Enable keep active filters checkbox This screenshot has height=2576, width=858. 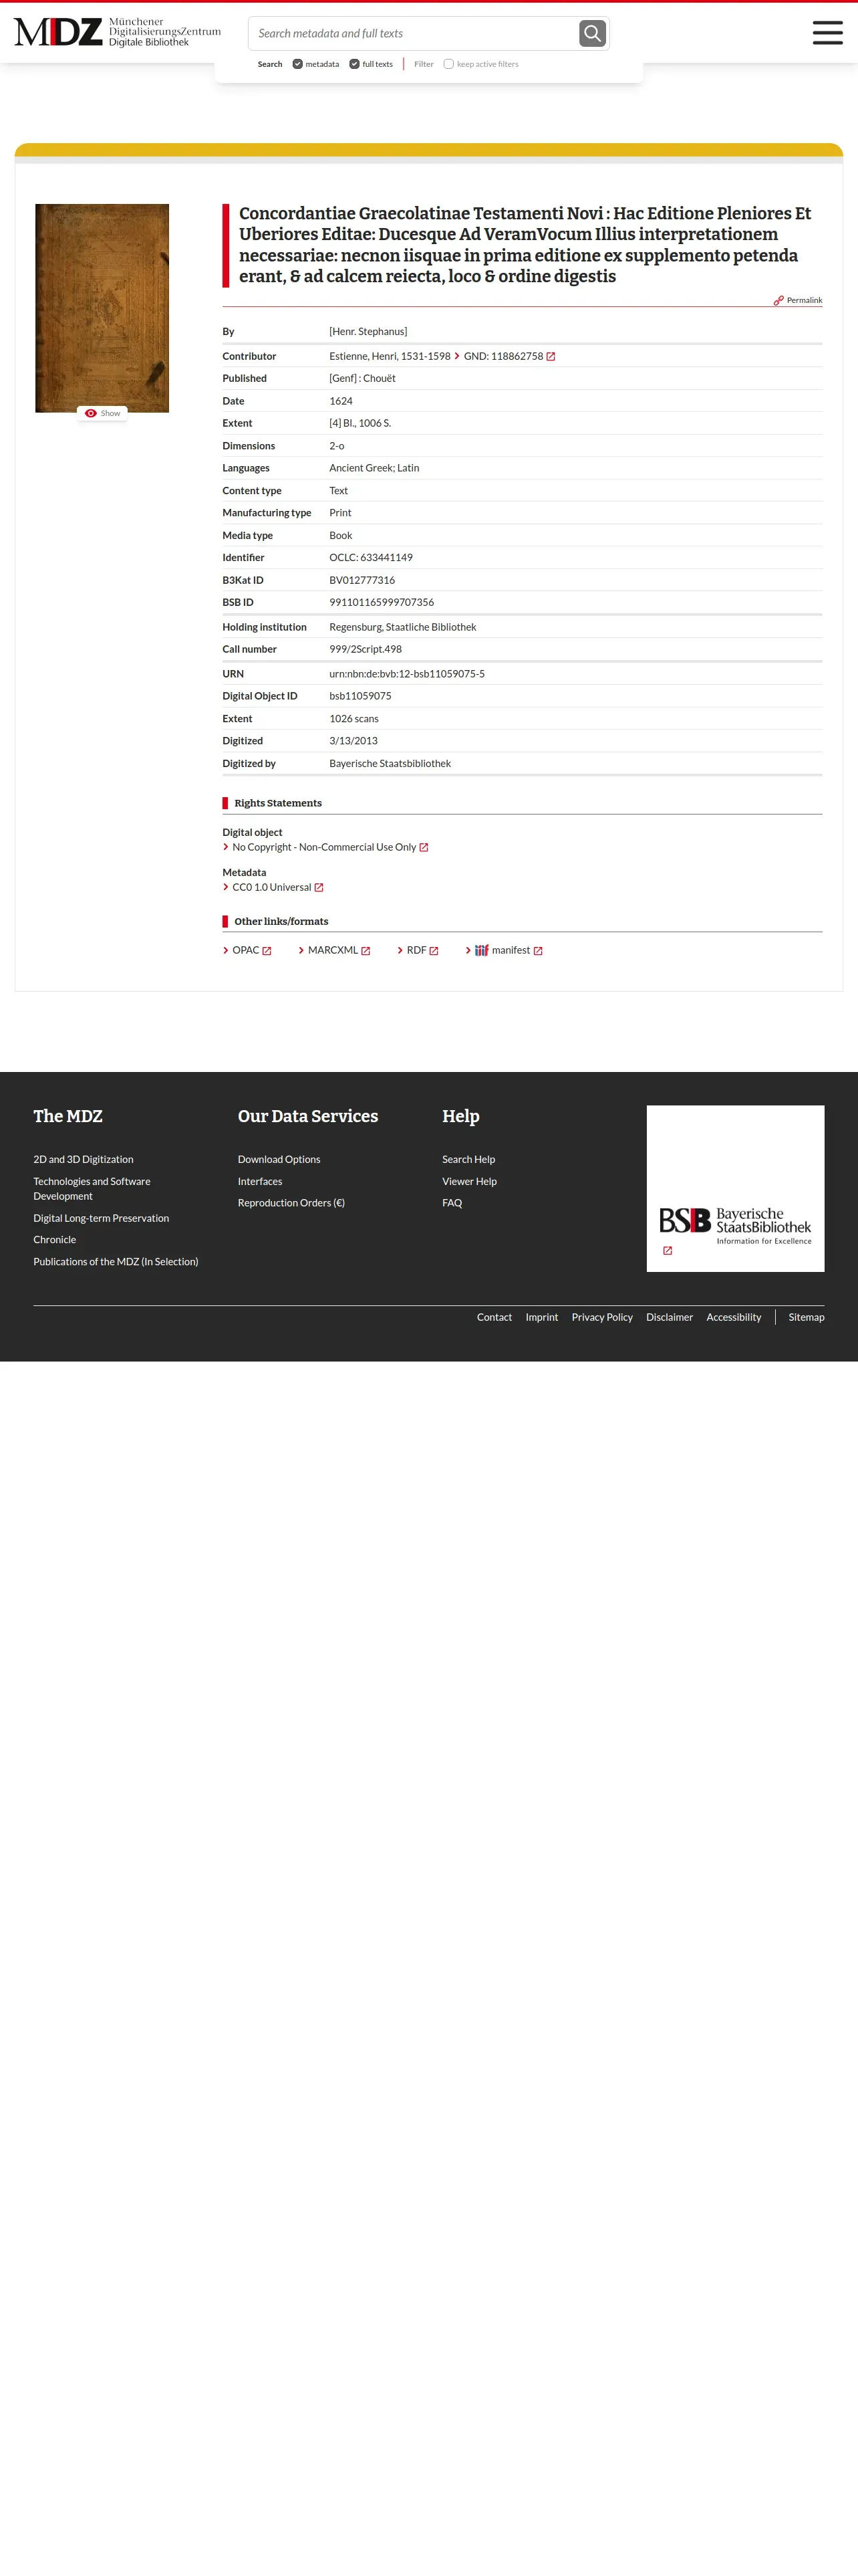click(448, 64)
